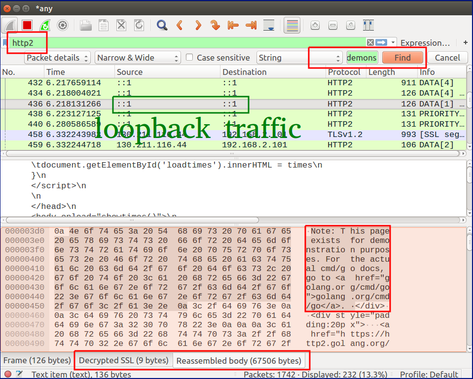The height and width of the screenshot is (379, 473).
Task: Toggle packet list auto-scrolling
Action: click(269, 25)
